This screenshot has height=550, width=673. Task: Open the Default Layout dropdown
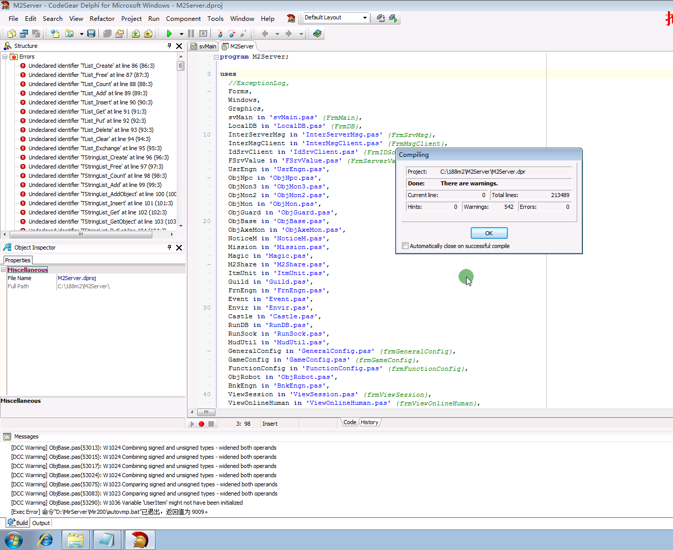click(365, 18)
